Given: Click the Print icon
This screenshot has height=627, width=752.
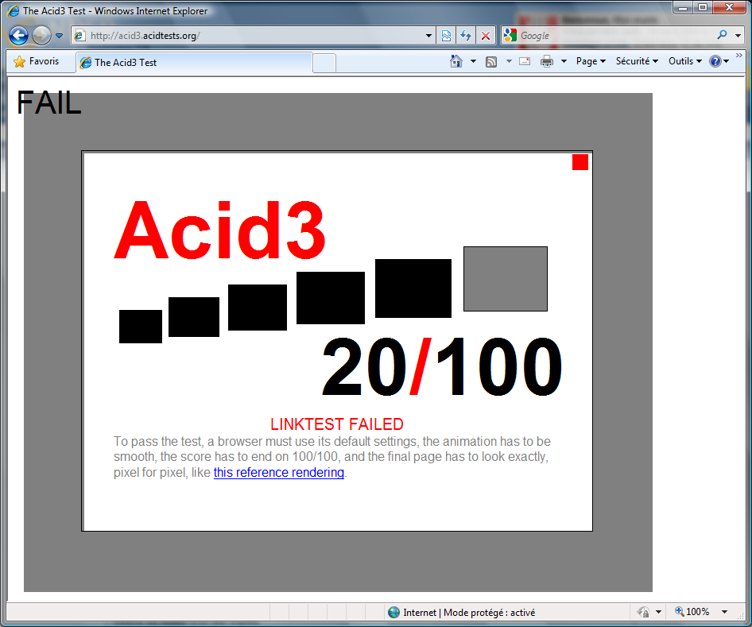Looking at the screenshot, I should click(547, 61).
